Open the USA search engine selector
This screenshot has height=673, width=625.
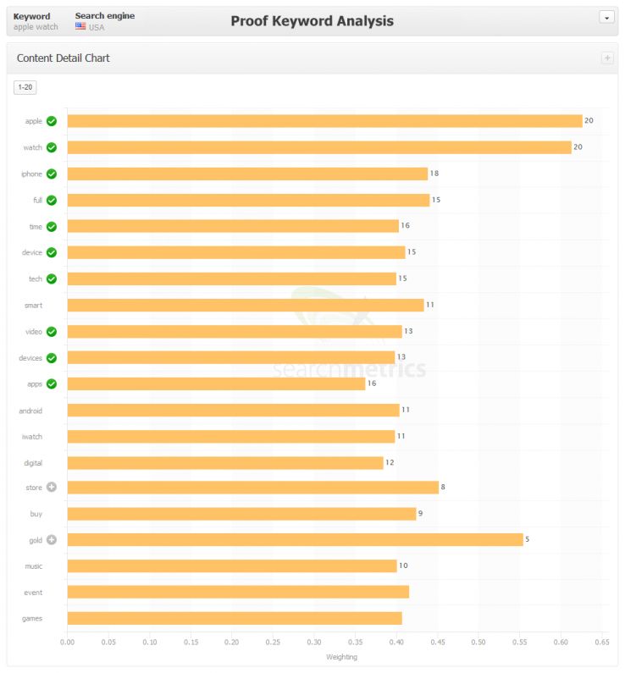pyautogui.click(x=90, y=27)
